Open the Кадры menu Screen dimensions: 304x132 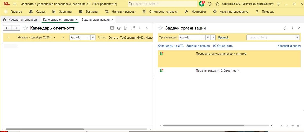(x=37, y=12)
